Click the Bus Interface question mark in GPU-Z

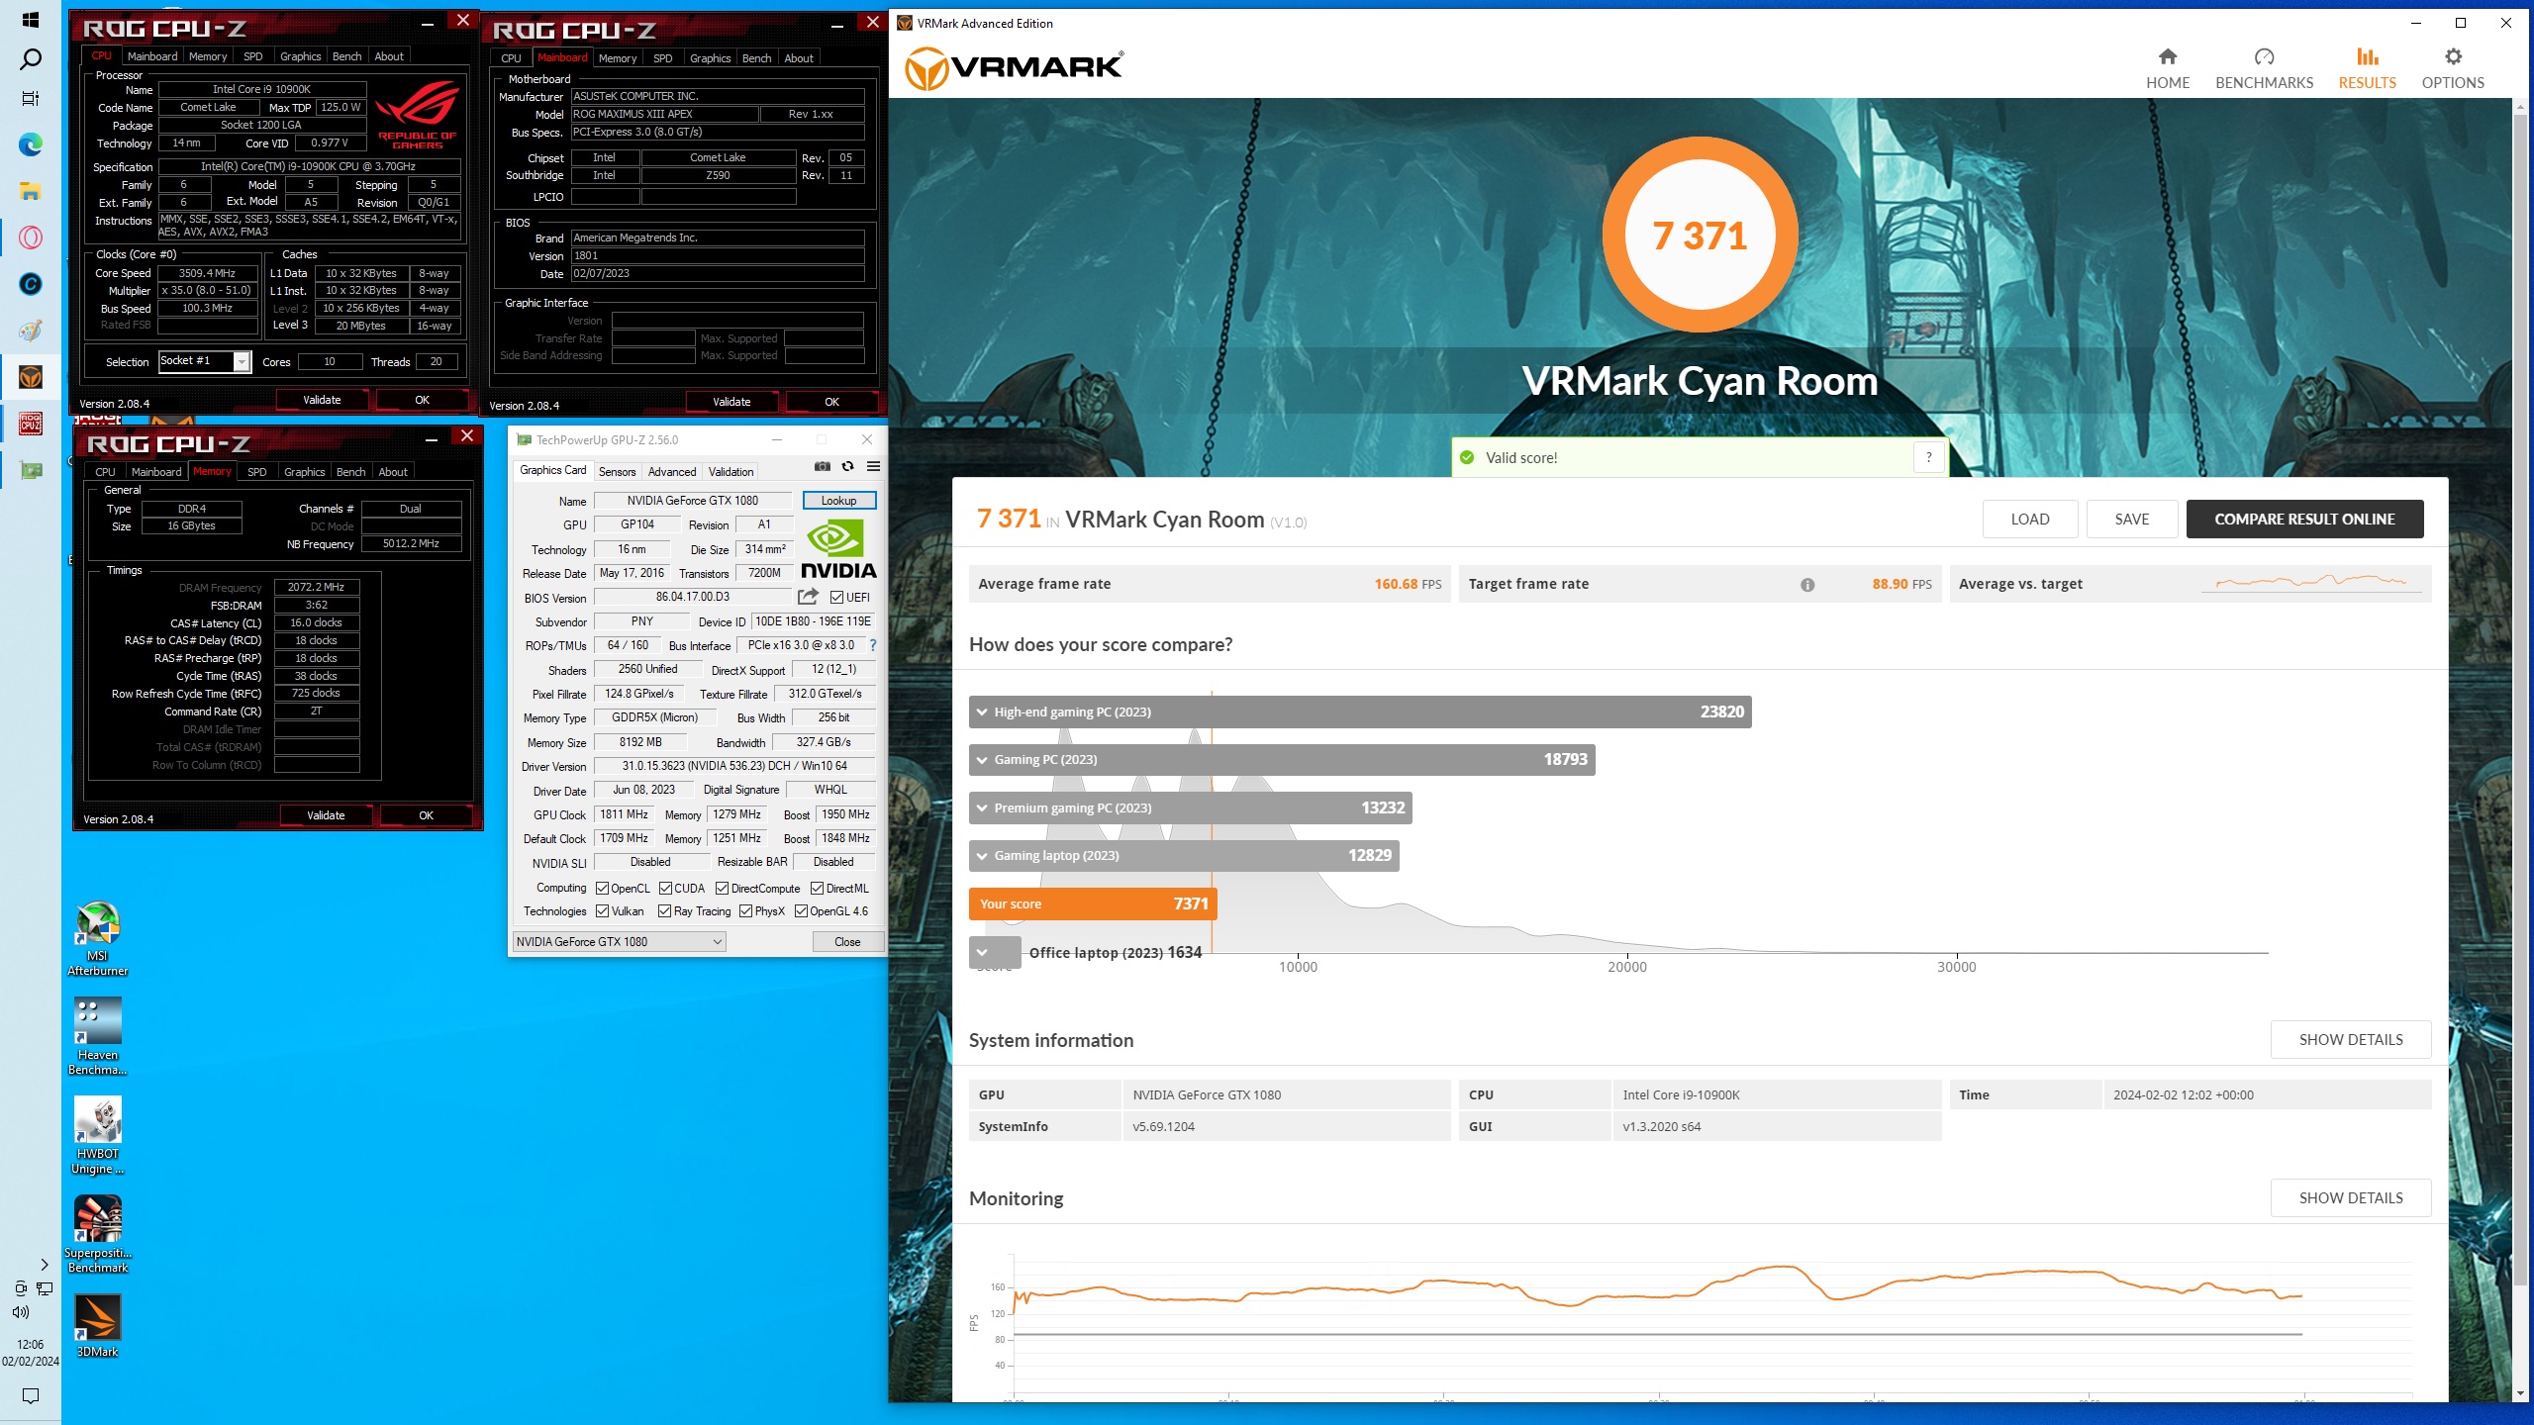(x=872, y=645)
